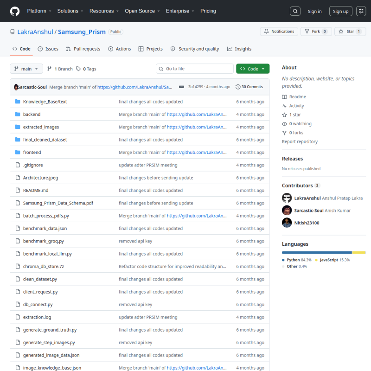Click the blue Python segment of language bar
Image resolution: width=371 pixels, height=371 pixels.
coord(317,253)
